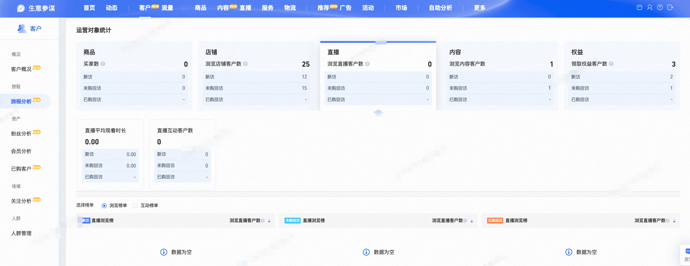Click the 运营对象统计 section title

[94, 30]
